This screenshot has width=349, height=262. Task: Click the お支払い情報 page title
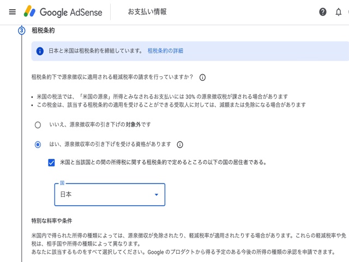pos(147,11)
